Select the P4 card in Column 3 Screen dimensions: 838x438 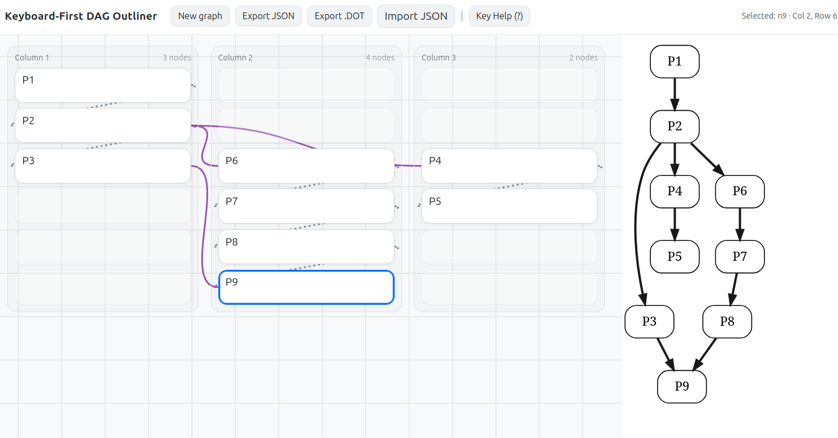click(509, 166)
